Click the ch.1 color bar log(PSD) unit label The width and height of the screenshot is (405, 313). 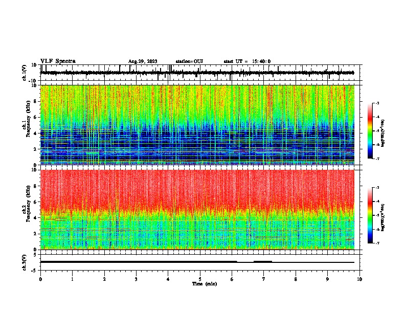383,133
